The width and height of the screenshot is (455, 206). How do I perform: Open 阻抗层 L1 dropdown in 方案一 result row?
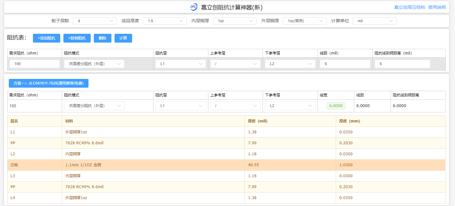[181, 106]
